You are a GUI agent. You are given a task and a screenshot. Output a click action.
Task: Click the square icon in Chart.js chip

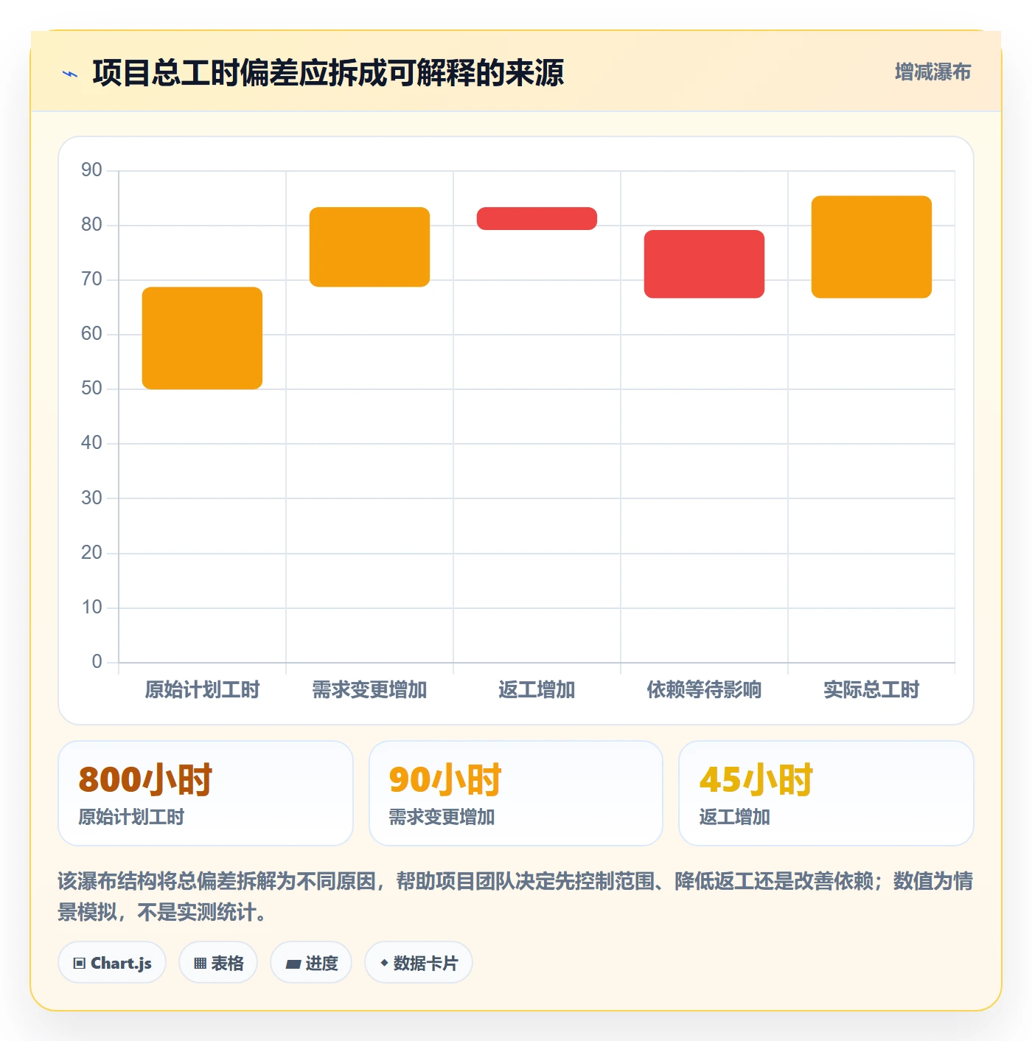click(x=80, y=964)
